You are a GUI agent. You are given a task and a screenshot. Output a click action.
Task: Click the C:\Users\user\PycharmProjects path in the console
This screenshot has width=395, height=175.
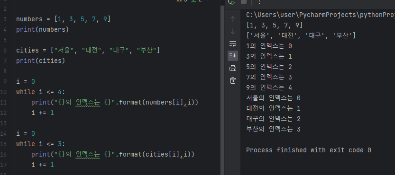pos(321,15)
